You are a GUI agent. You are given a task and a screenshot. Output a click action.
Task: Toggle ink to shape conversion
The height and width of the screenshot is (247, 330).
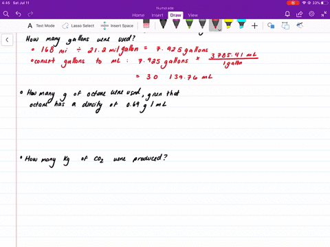(285, 25)
